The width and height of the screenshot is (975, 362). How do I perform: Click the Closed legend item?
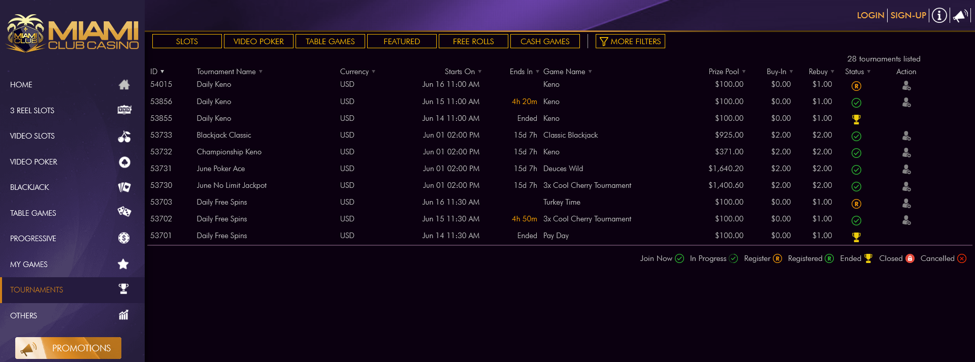(896, 258)
